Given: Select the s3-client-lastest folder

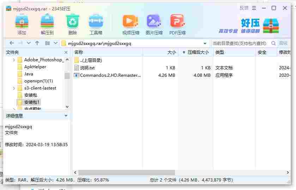Looking at the screenshot, I should pyautogui.click(x=40, y=88).
